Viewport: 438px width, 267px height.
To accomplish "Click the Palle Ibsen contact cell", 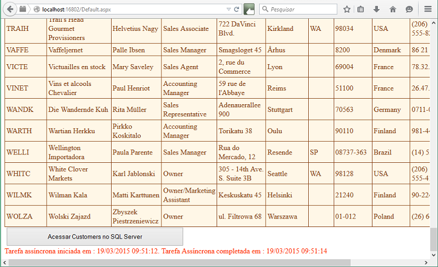I will tap(136, 50).
